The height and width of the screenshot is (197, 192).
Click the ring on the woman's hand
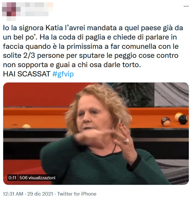click(126, 141)
